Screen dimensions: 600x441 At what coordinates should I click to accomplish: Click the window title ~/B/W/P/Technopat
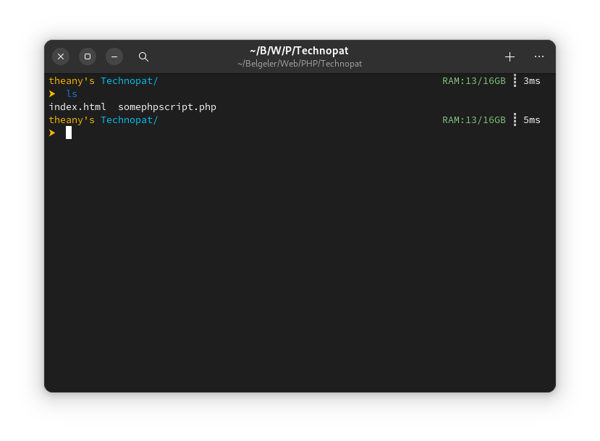[x=299, y=51]
